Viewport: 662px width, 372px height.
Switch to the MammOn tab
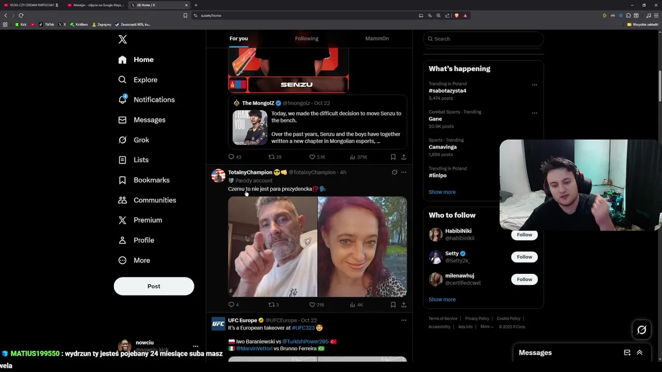377,39
